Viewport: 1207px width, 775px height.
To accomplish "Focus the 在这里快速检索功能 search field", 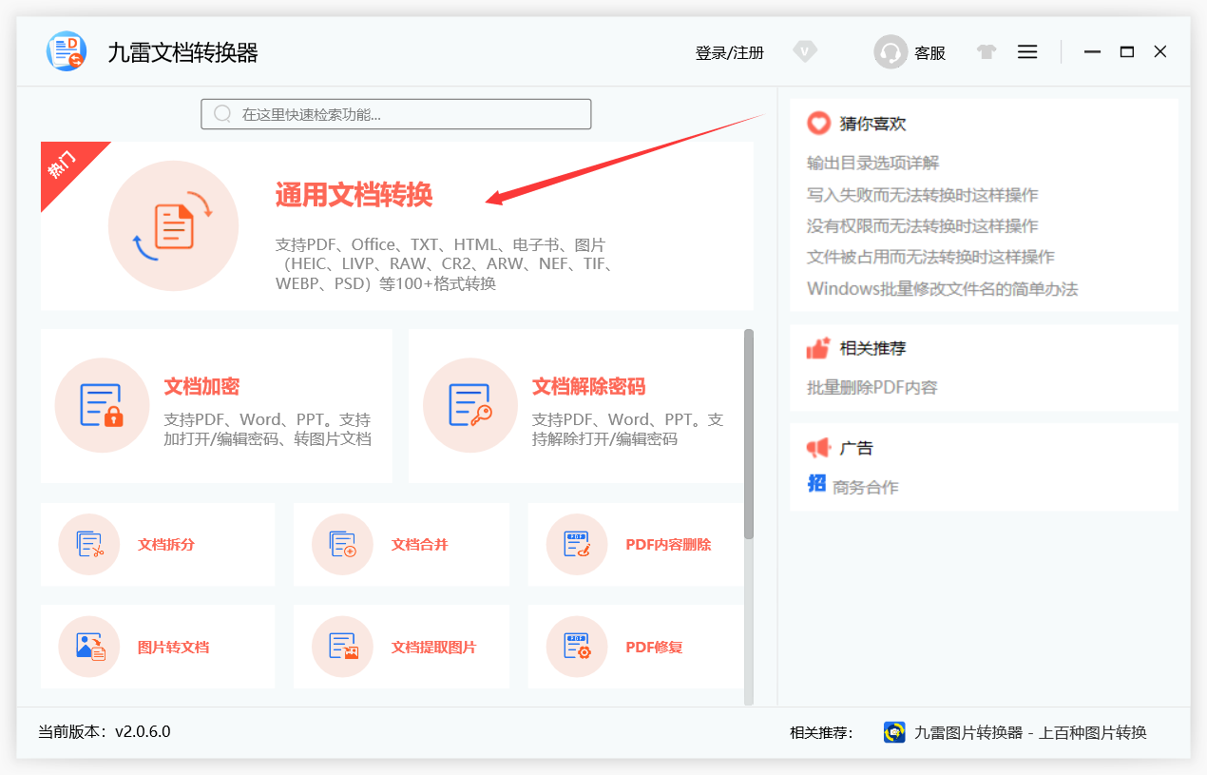I will (x=396, y=114).
